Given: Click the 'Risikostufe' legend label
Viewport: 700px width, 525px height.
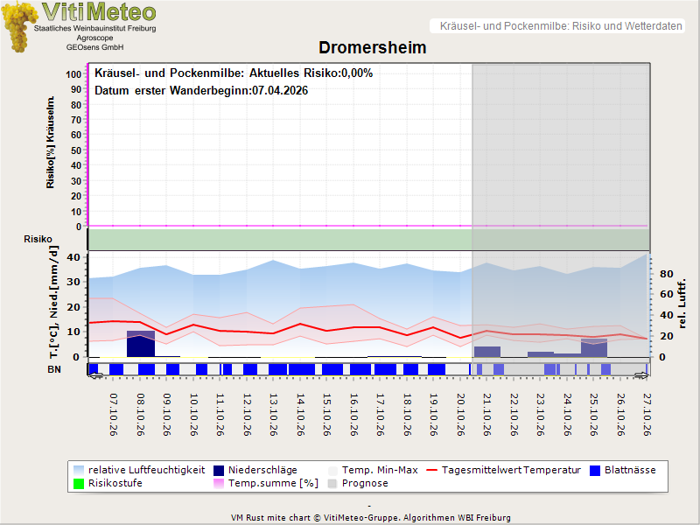Looking at the screenshot, I should [x=115, y=484].
